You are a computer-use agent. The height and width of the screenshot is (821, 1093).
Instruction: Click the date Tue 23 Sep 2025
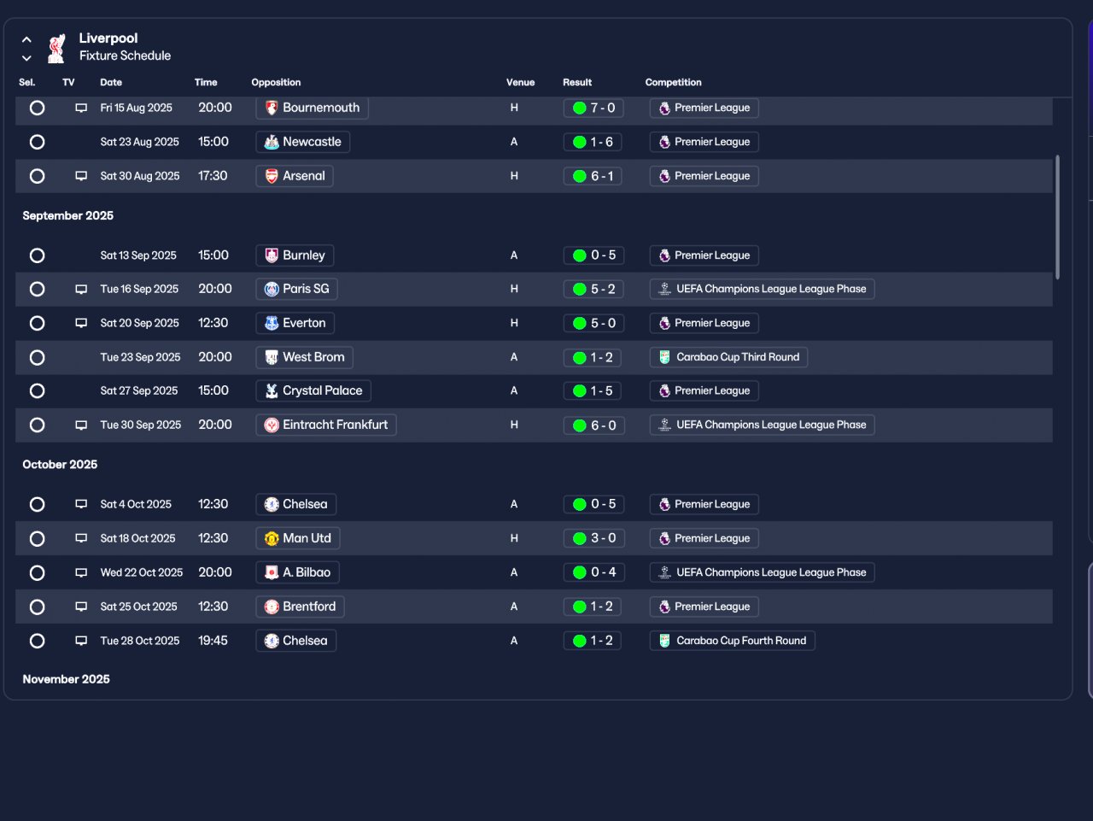140,357
